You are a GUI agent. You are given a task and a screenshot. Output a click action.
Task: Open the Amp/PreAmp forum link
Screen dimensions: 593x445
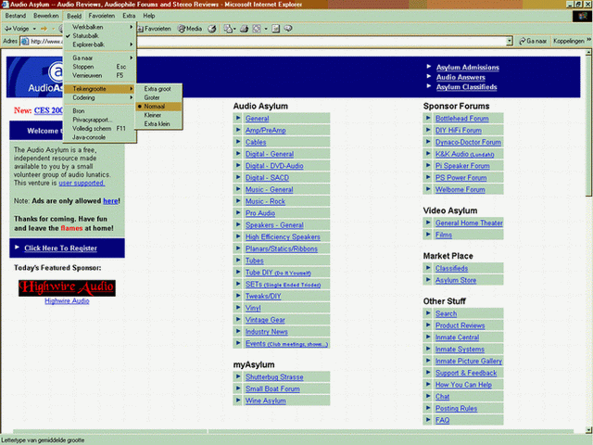point(266,130)
